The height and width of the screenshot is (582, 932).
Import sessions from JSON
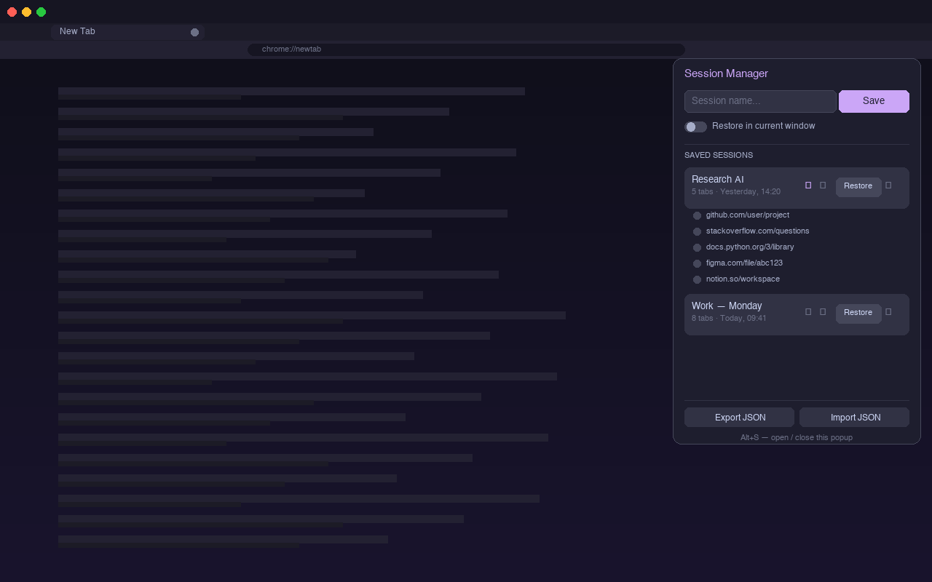(854, 418)
